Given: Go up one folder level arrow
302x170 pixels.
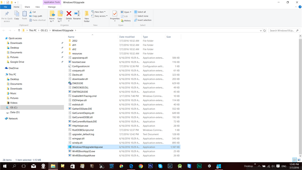Looking at the screenshot, I should [19, 30].
